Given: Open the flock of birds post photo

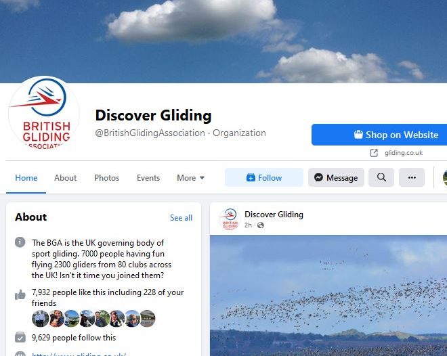Looking at the screenshot, I should [328, 295].
